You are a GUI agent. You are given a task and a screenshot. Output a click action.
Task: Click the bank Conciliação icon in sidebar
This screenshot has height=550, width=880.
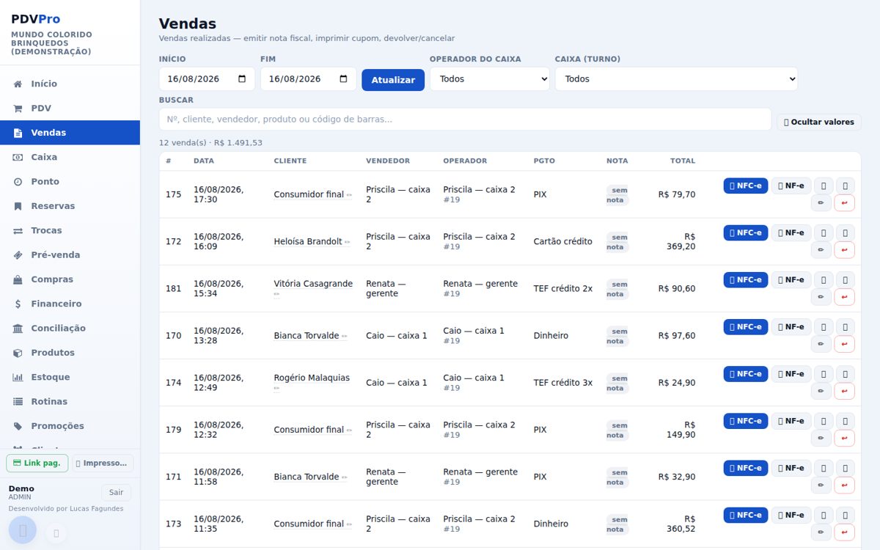point(18,328)
